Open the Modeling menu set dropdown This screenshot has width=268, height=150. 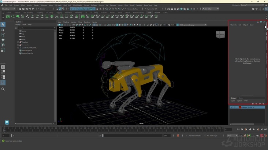pyautogui.click(x=9, y=9)
